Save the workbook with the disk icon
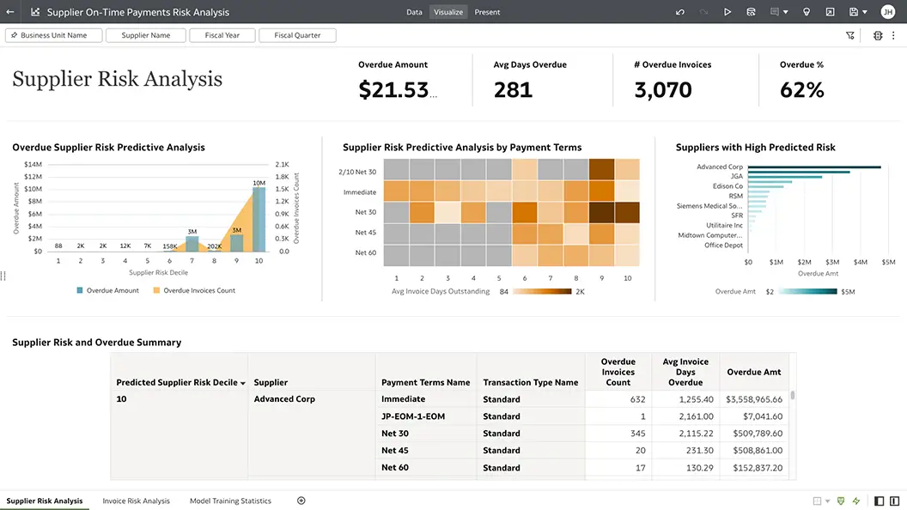Image resolution: width=907 pixels, height=510 pixels. point(852,12)
